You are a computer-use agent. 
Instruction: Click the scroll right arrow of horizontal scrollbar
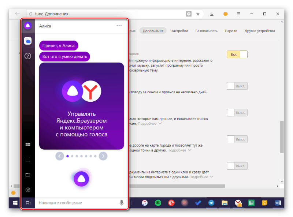[278, 186]
